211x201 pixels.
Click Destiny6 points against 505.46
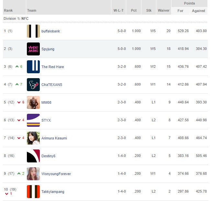tap(201, 156)
